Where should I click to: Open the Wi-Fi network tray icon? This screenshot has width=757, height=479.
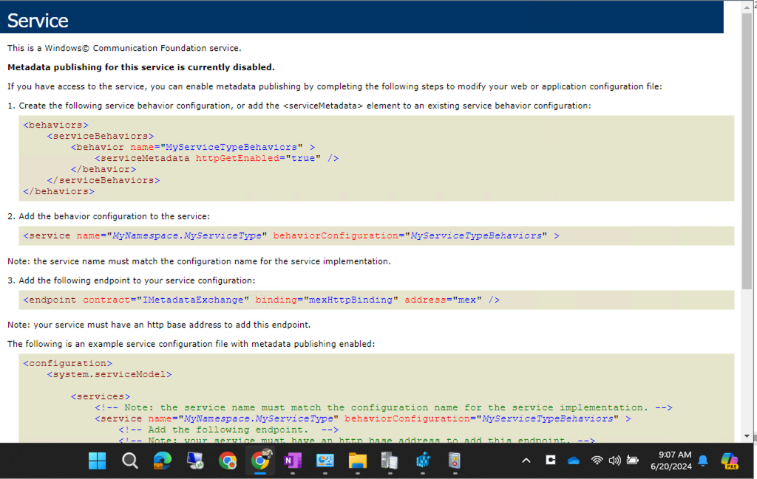coord(597,461)
